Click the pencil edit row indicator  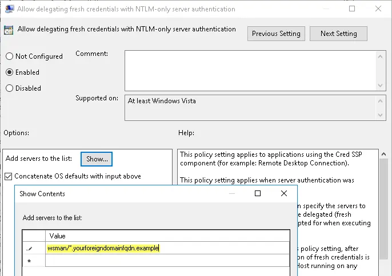(29, 248)
